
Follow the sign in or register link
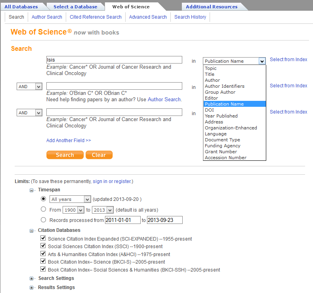[x=112, y=181]
